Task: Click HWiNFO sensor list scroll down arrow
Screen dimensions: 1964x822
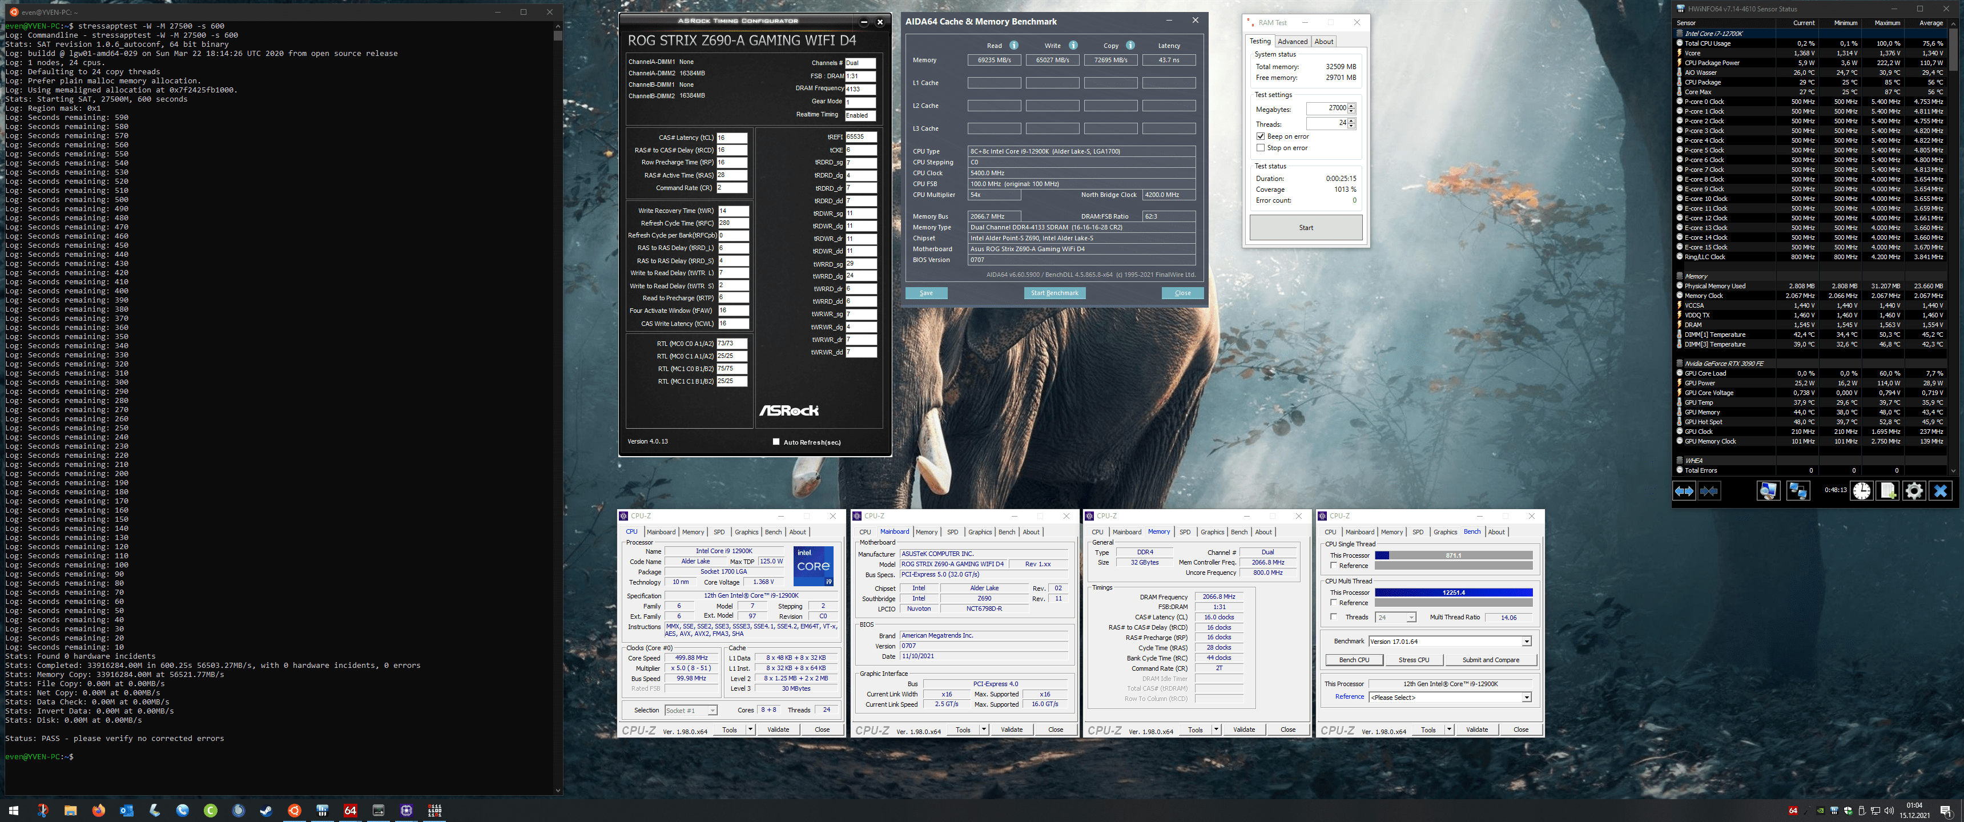Action: [x=1953, y=472]
